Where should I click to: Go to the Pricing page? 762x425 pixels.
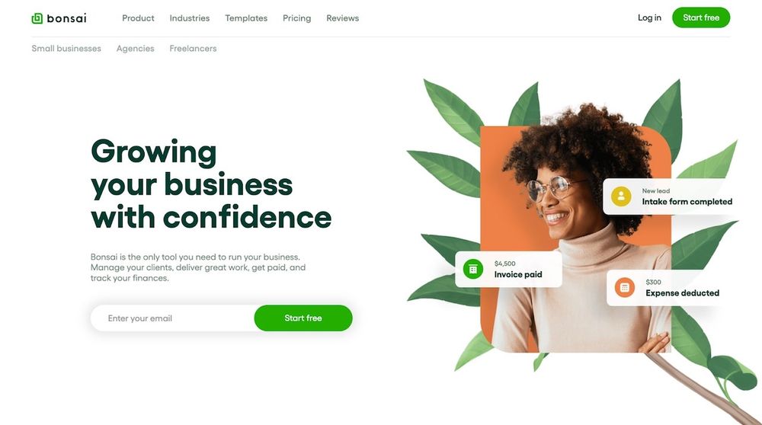point(297,18)
